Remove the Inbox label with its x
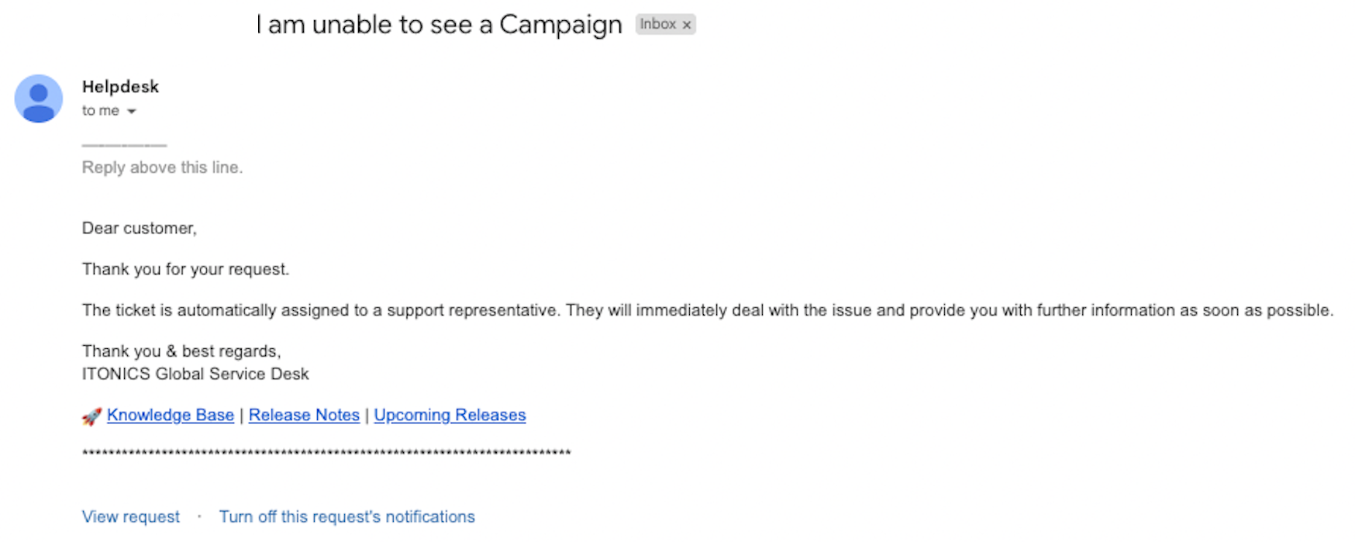The height and width of the screenshot is (542, 1355). point(686,25)
